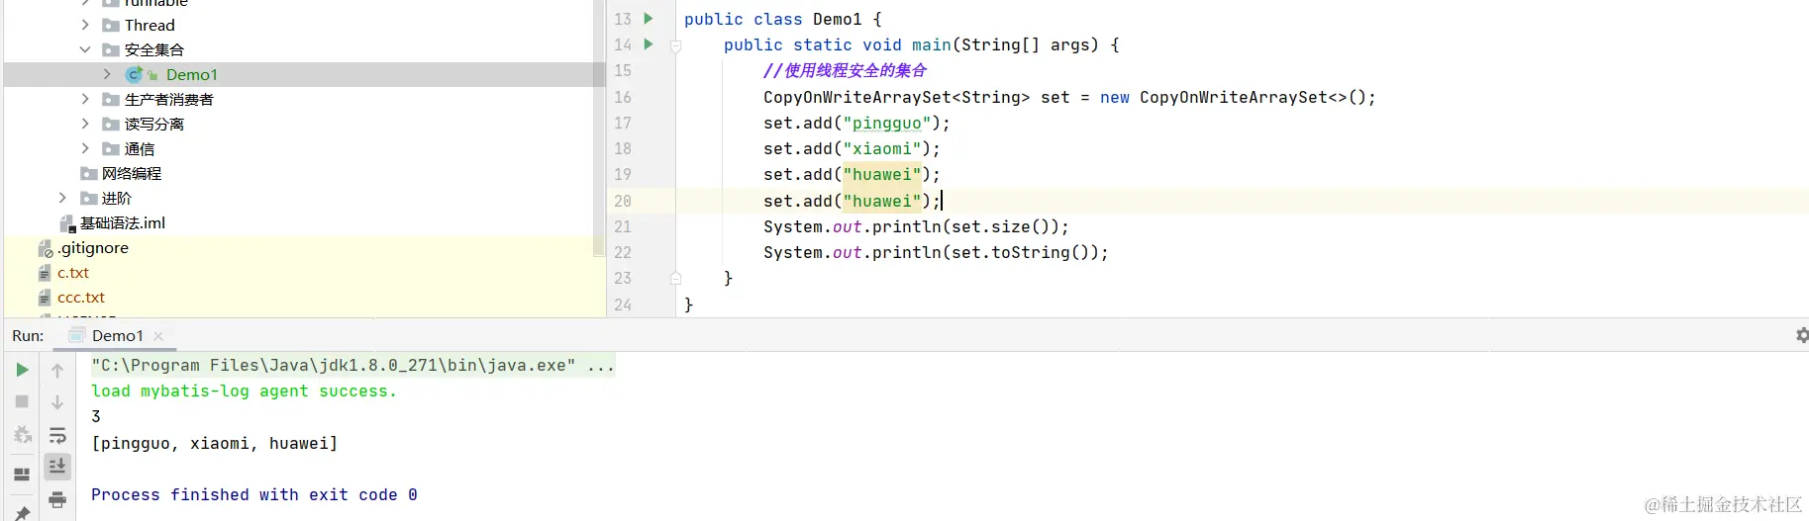
Task: Click the java.exe command line in console
Action: coord(352,366)
